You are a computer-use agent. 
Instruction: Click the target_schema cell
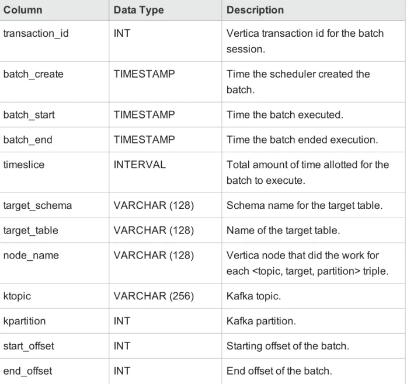[54, 205]
